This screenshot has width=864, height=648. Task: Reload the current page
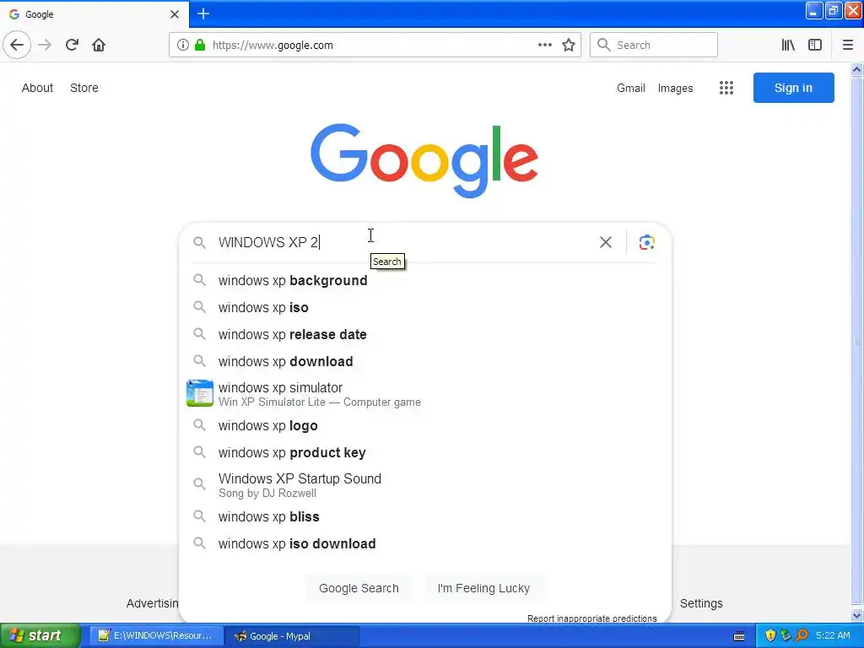tap(72, 46)
